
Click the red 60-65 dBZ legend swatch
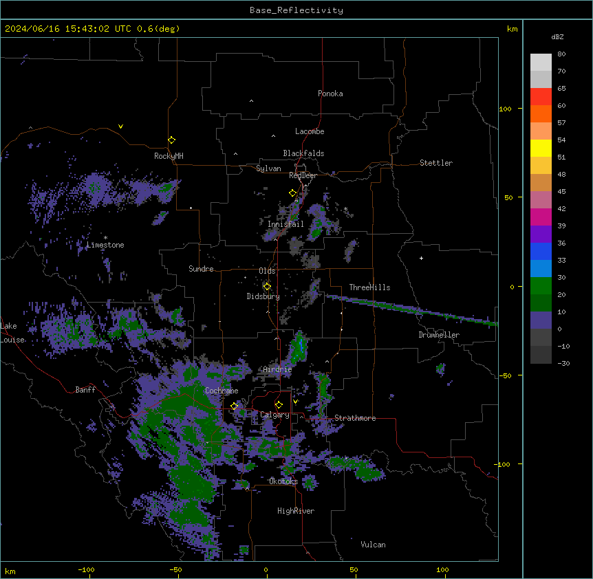click(x=541, y=97)
